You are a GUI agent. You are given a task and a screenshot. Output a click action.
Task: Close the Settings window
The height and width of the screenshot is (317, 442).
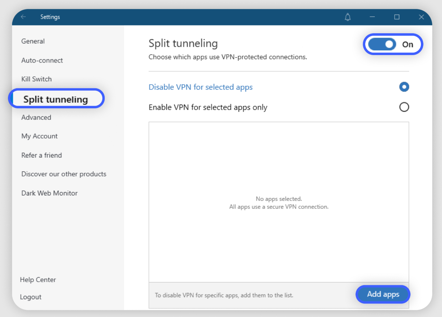pos(421,17)
